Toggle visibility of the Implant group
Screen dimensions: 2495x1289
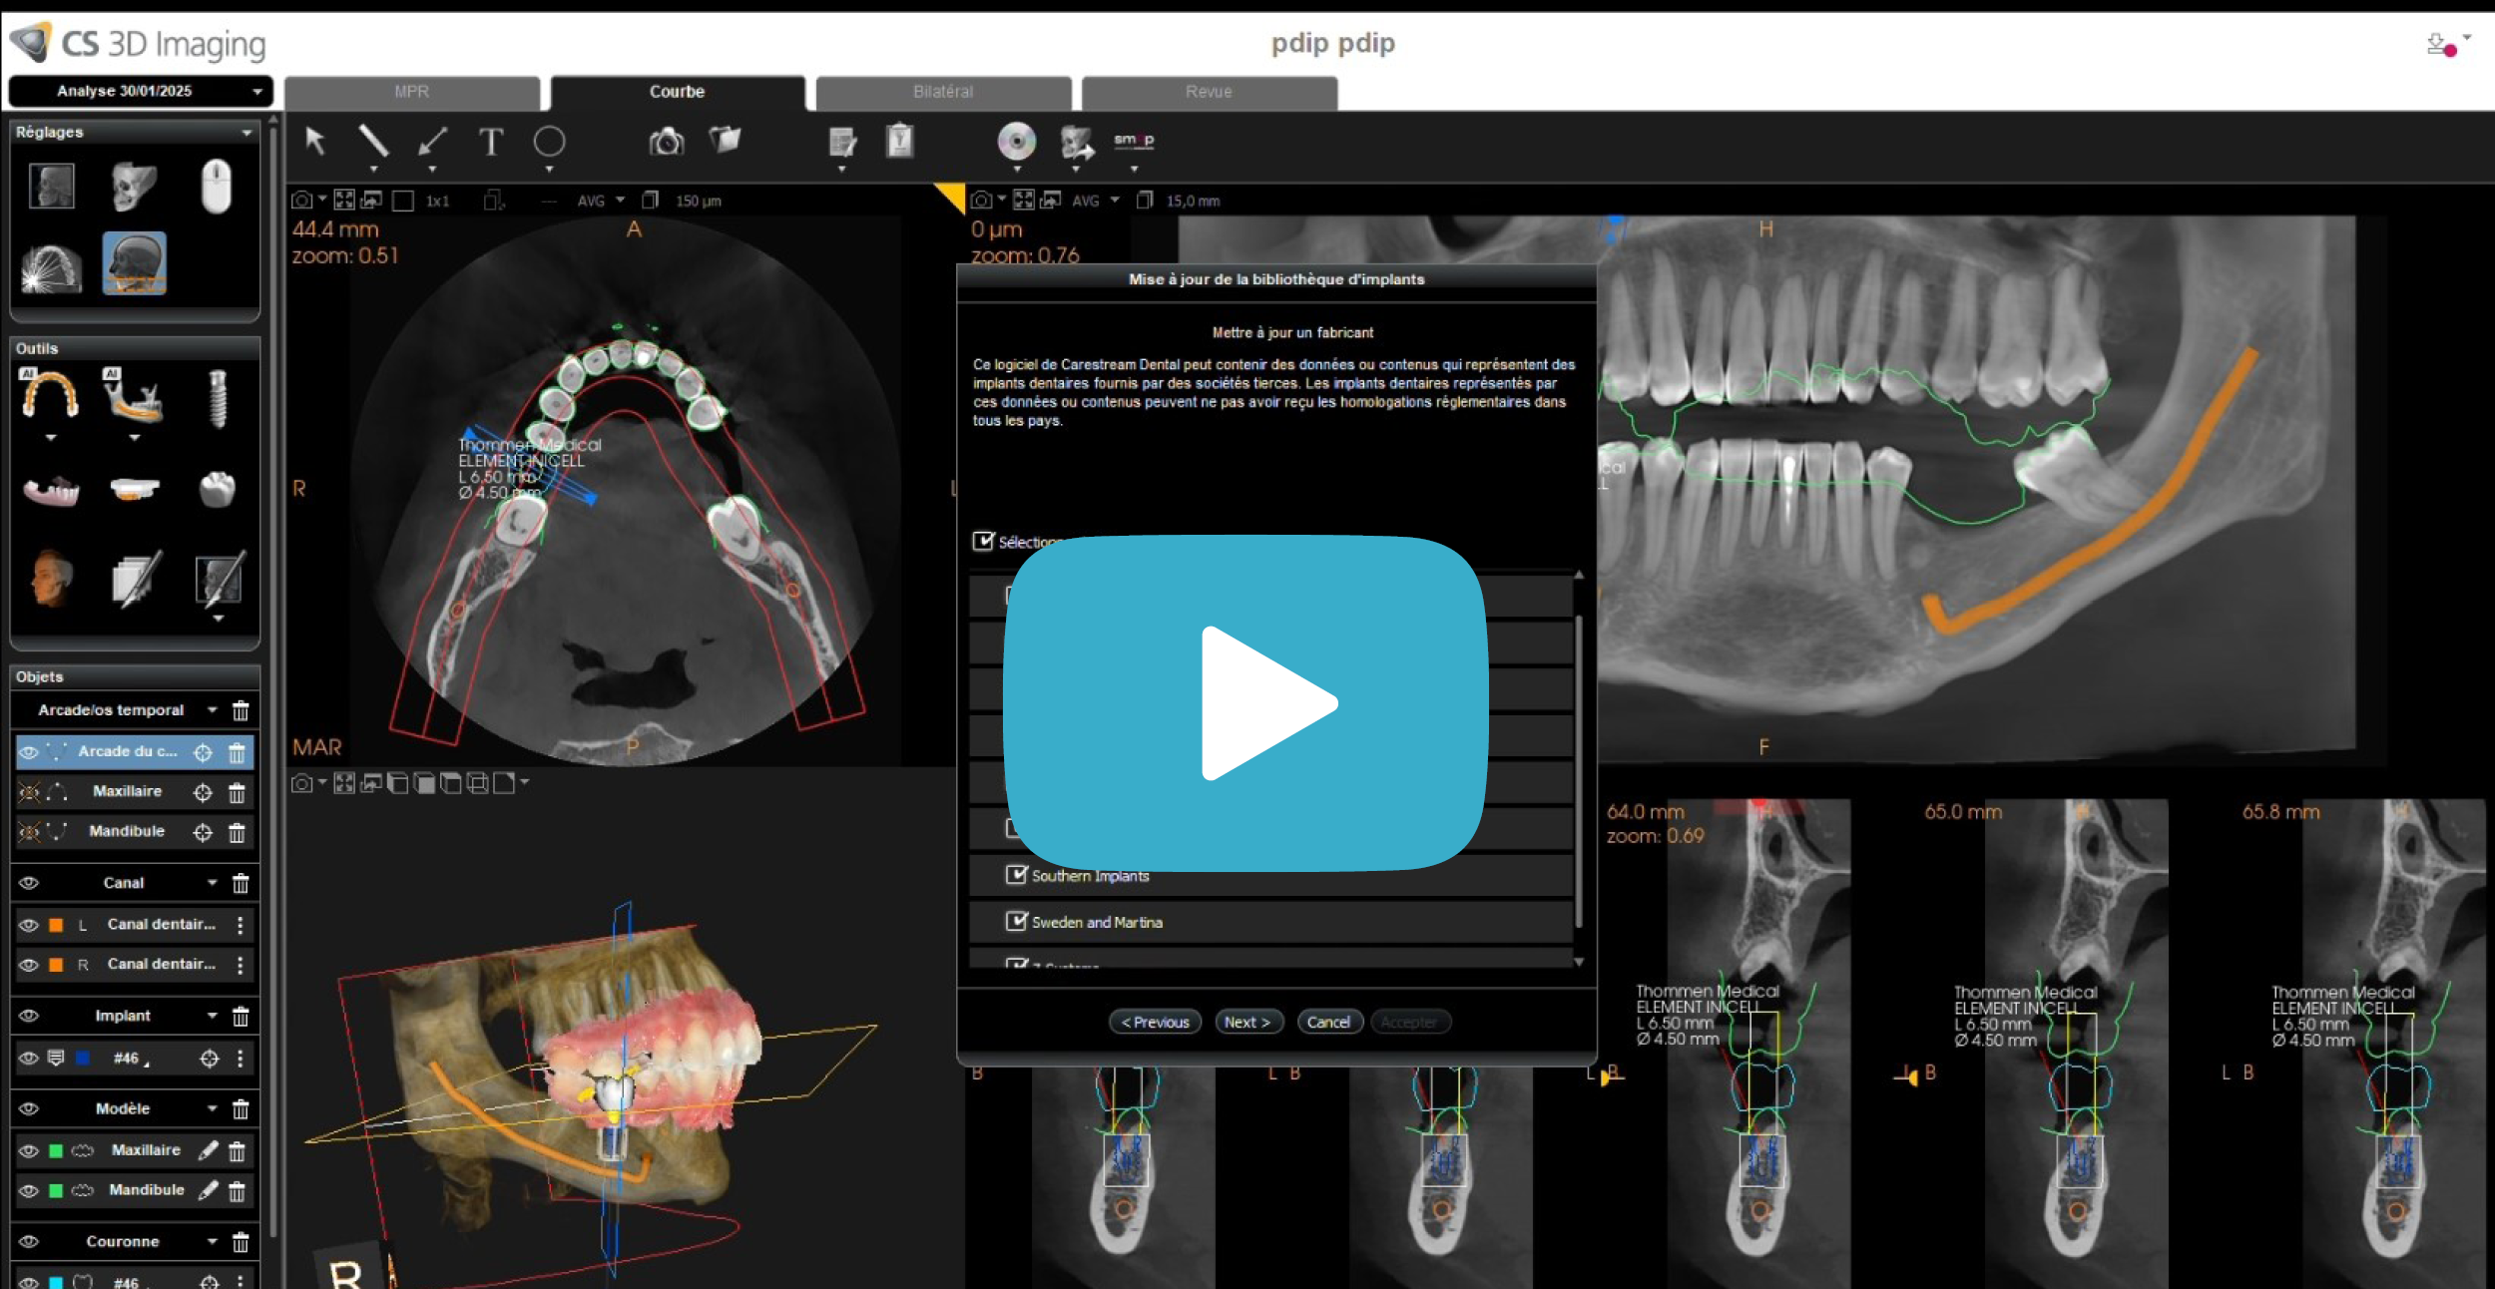[29, 1016]
